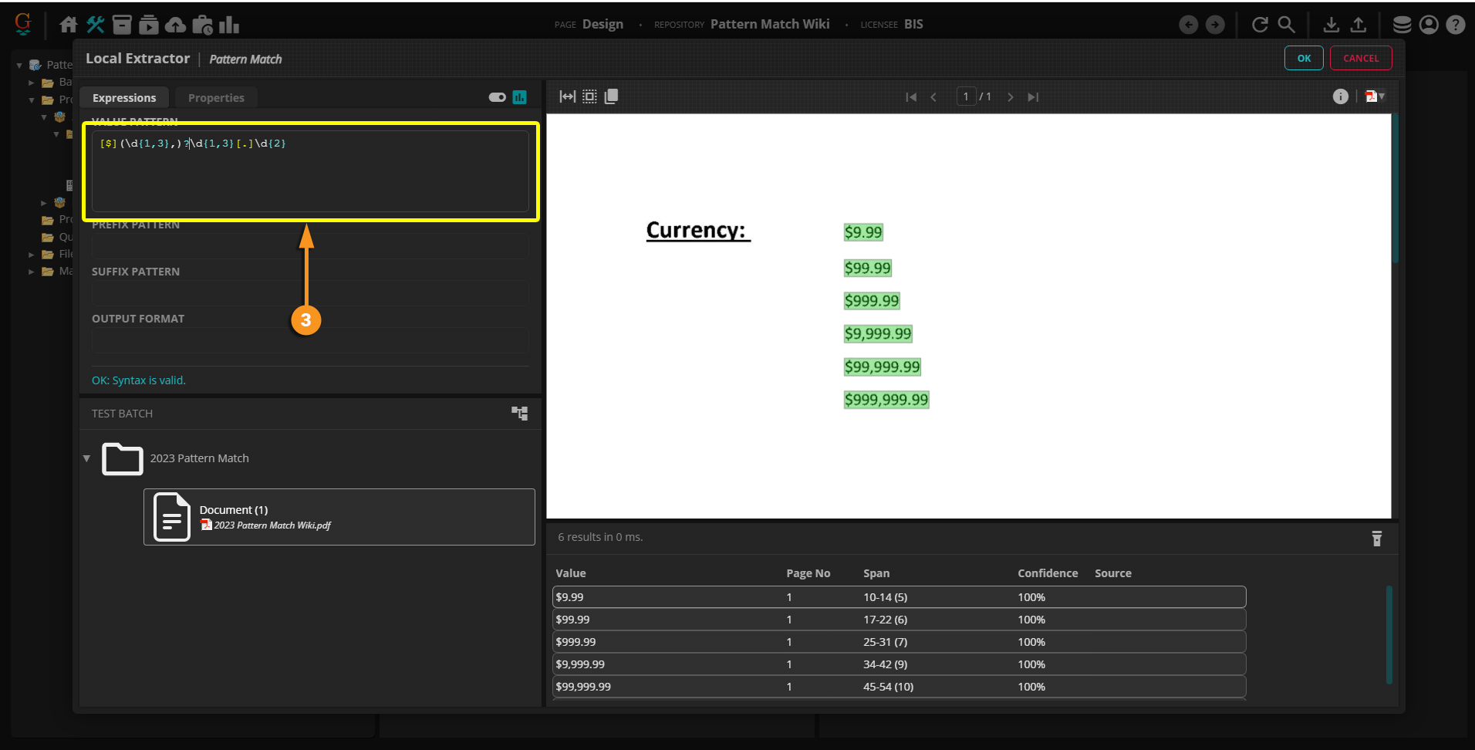
Task: Expand the Ma folder arrow in tree
Action: (32, 272)
